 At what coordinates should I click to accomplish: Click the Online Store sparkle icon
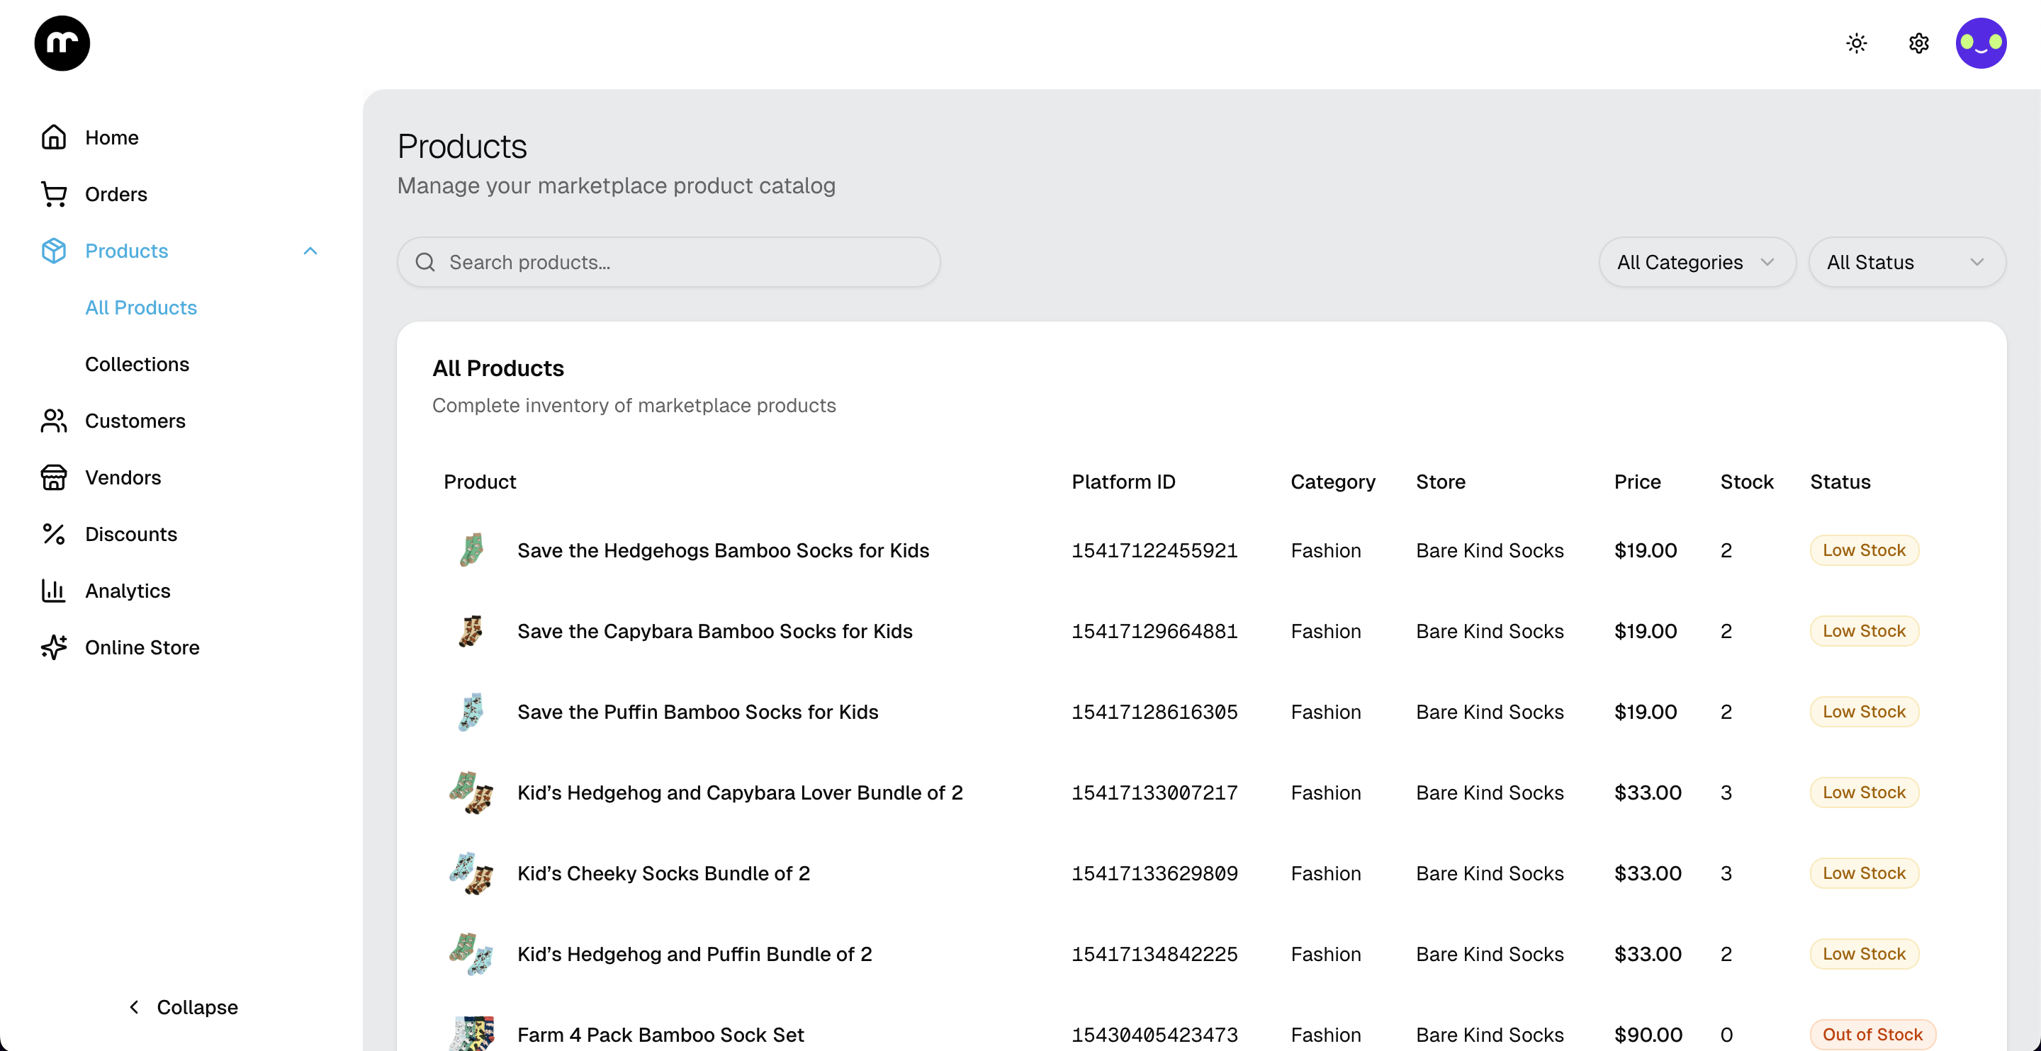pyautogui.click(x=53, y=647)
